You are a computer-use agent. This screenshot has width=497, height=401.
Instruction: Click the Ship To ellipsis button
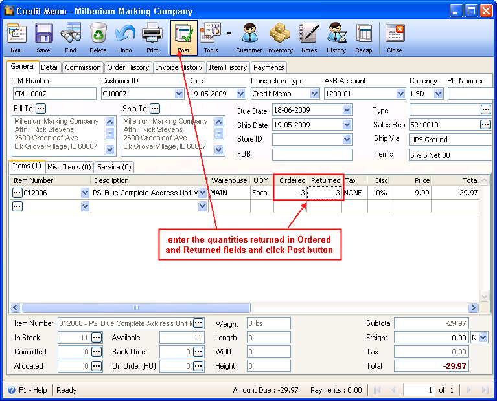click(x=155, y=109)
